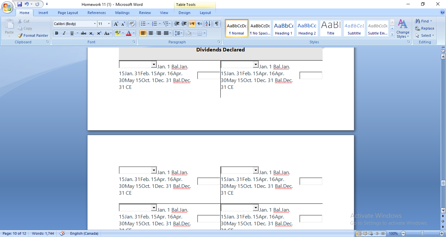The width and height of the screenshot is (446, 237).
Task: Open the Find dropdown arrow
Action: coord(431,21)
